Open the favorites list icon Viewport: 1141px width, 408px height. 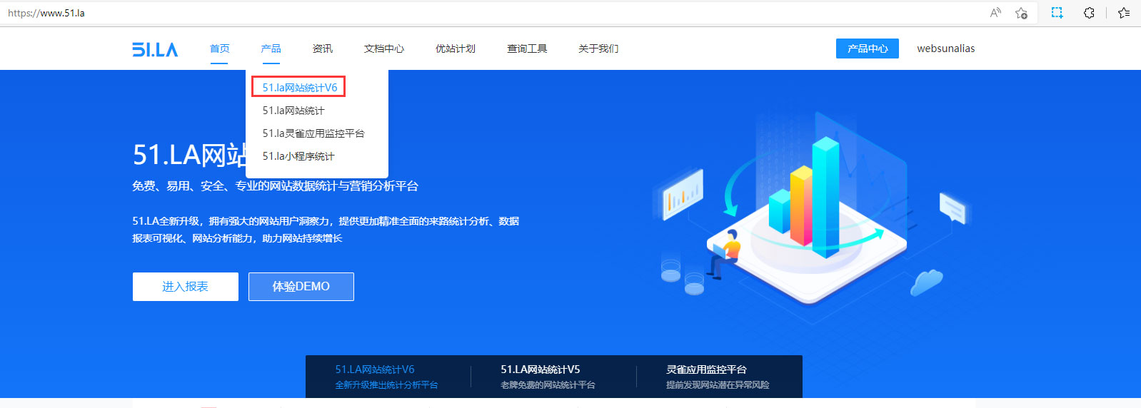(1124, 13)
